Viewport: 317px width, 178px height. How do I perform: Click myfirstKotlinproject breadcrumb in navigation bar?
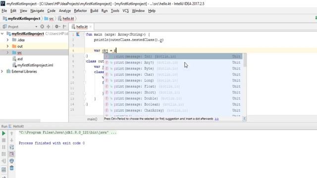(x=21, y=19)
